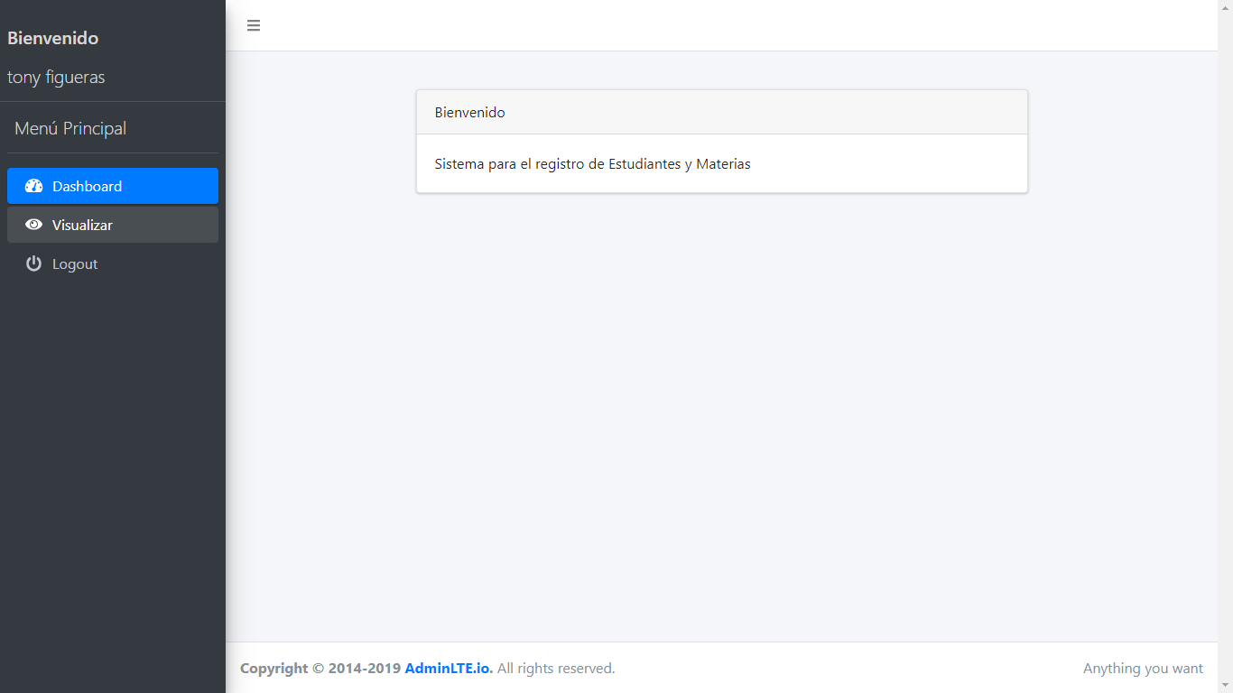The width and height of the screenshot is (1233, 693).
Task: Click the welcome card body area
Action: [x=721, y=163]
